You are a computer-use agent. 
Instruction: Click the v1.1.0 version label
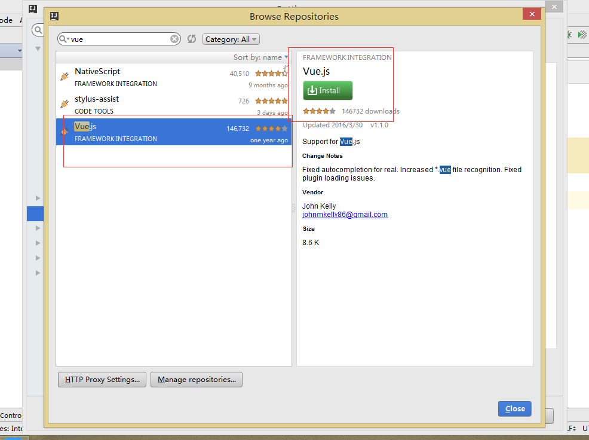coord(379,125)
